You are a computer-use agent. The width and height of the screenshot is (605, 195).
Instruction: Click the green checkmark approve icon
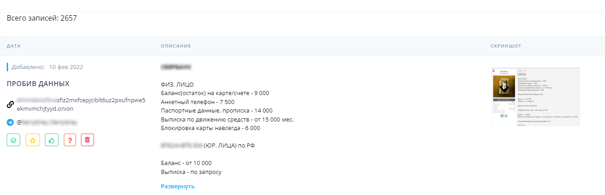(x=13, y=140)
